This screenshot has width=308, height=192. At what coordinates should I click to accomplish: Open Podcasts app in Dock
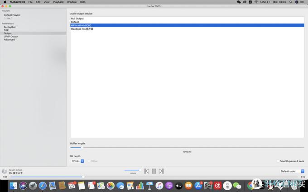coord(169,185)
